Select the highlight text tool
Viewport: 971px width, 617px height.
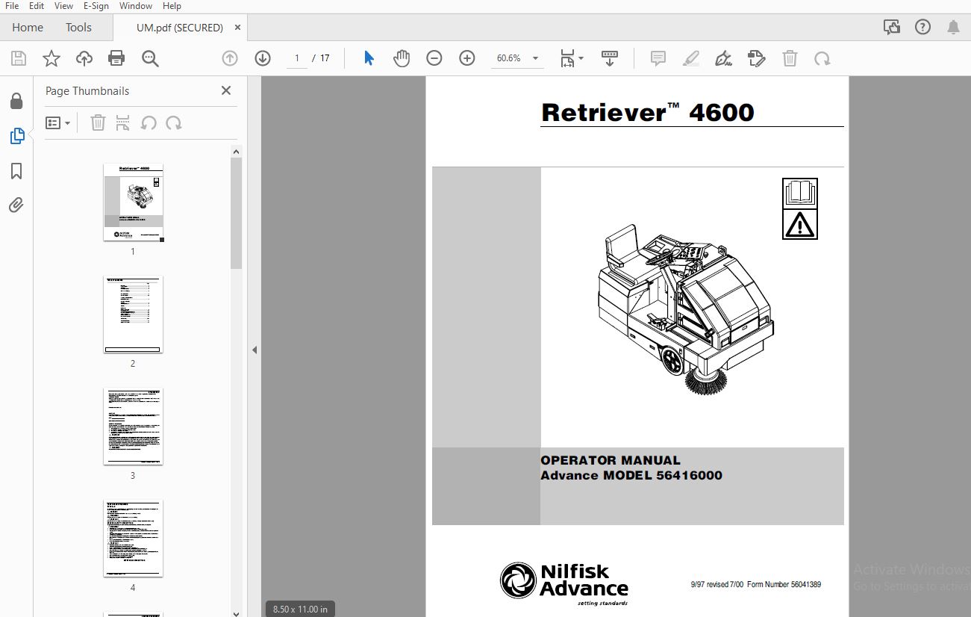[691, 58]
